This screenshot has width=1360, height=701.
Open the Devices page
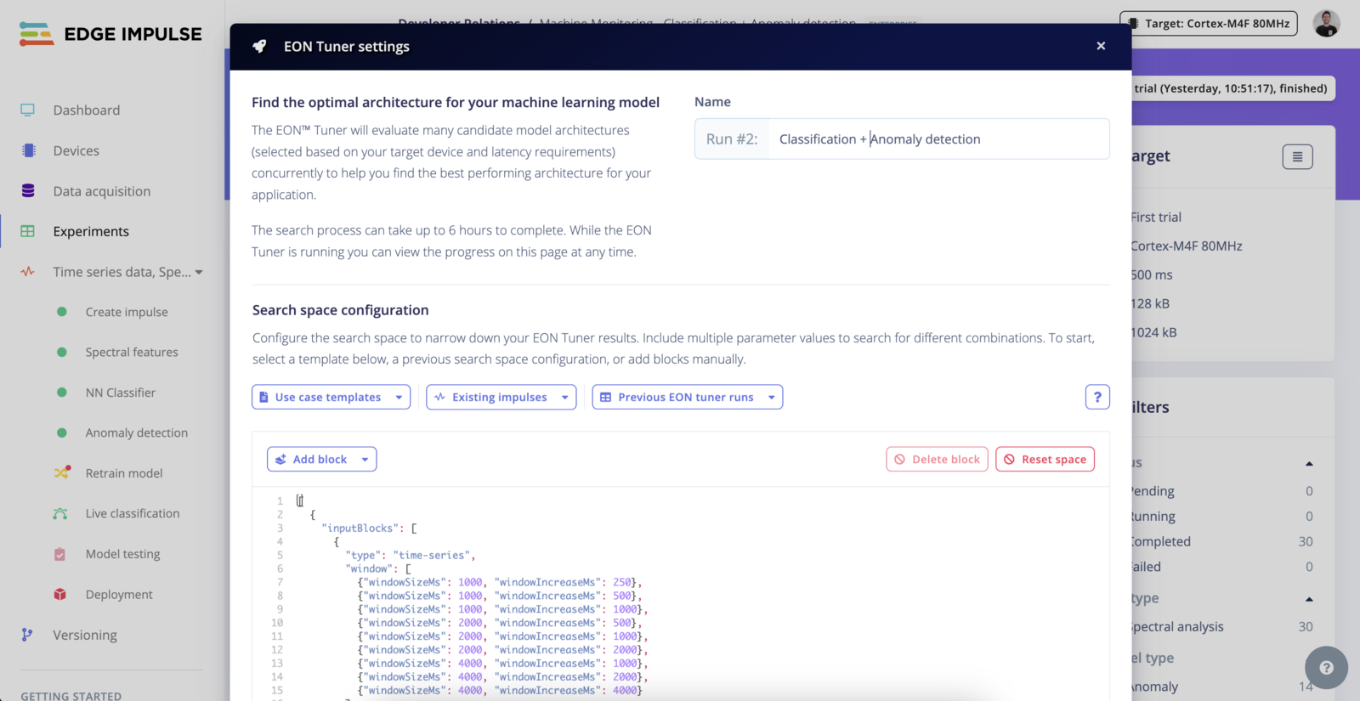[x=76, y=150]
